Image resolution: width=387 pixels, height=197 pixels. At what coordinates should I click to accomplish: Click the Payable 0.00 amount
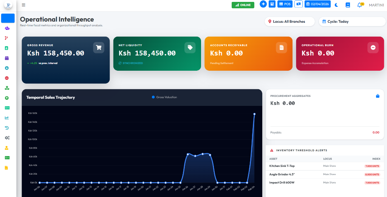376,133
